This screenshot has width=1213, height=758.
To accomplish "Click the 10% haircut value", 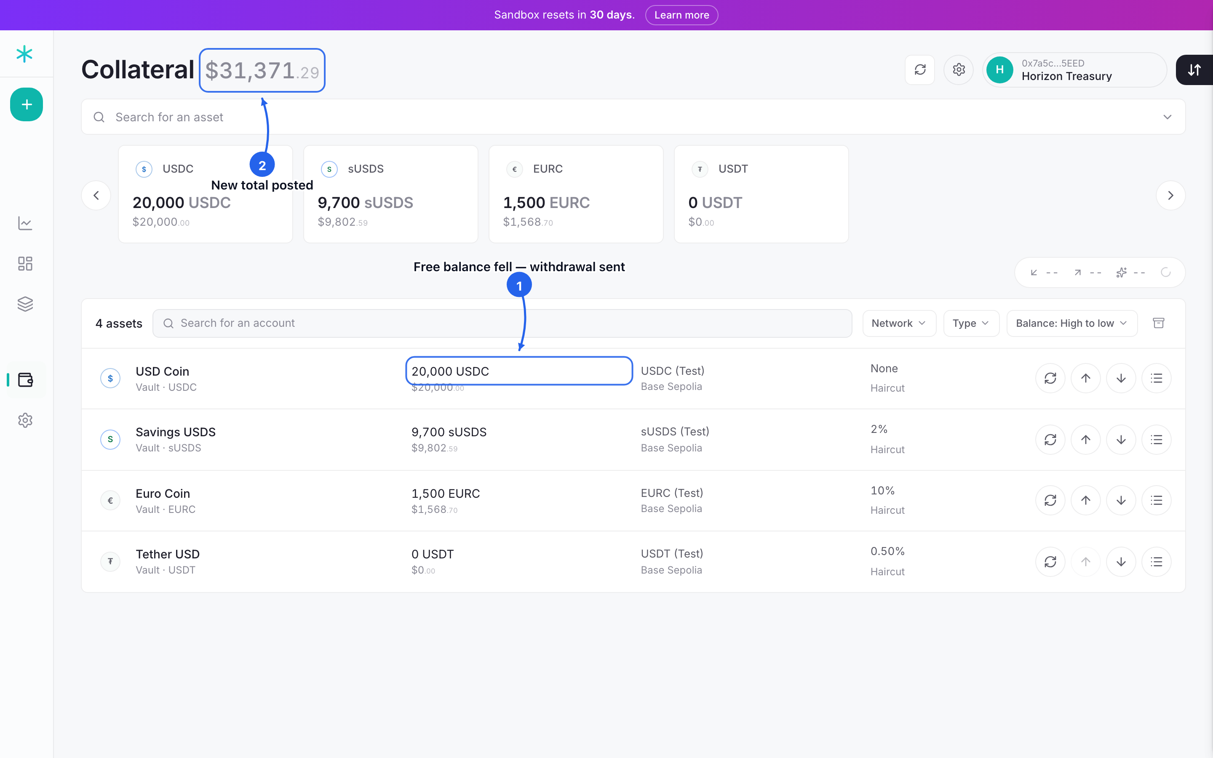I will click(x=883, y=491).
